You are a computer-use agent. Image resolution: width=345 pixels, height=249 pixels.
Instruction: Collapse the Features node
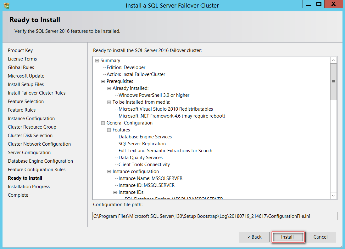pyautogui.click(x=109, y=130)
